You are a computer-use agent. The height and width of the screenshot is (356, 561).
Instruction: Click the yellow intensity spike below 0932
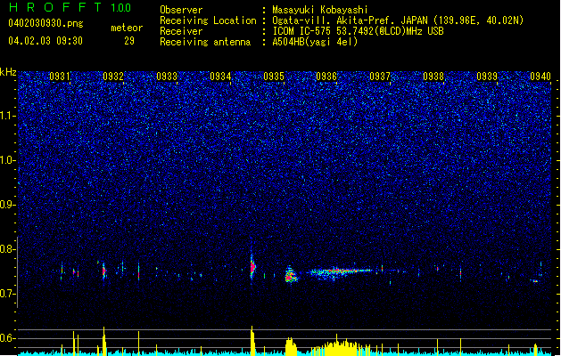(104, 342)
